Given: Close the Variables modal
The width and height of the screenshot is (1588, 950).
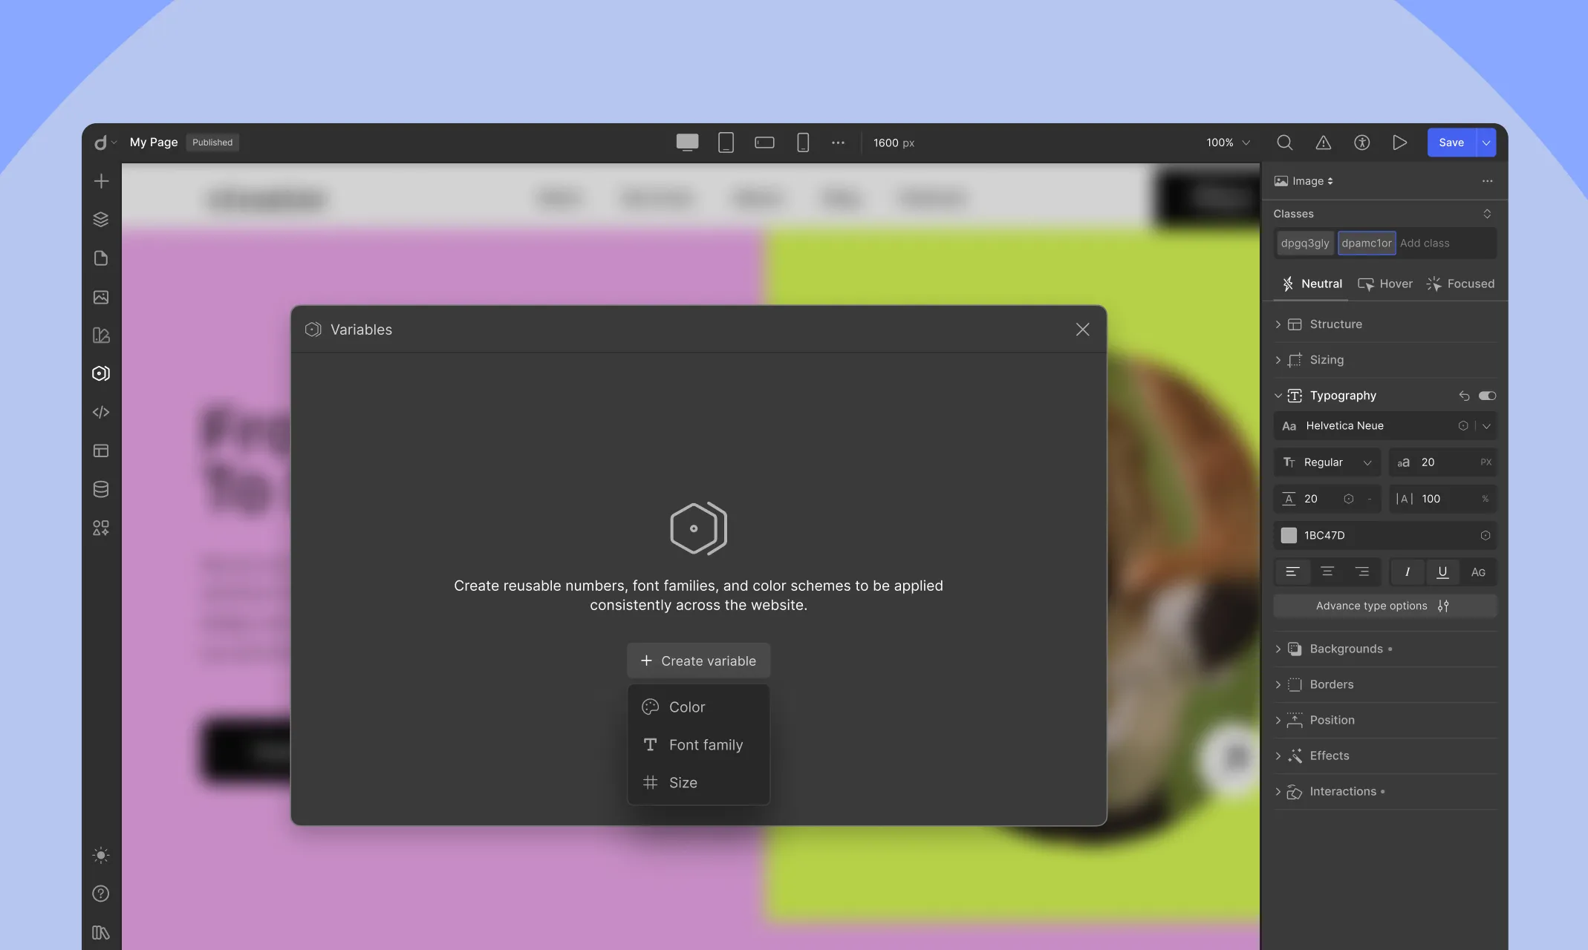Looking at the screenshot, I should click(x=1082, y=329).
